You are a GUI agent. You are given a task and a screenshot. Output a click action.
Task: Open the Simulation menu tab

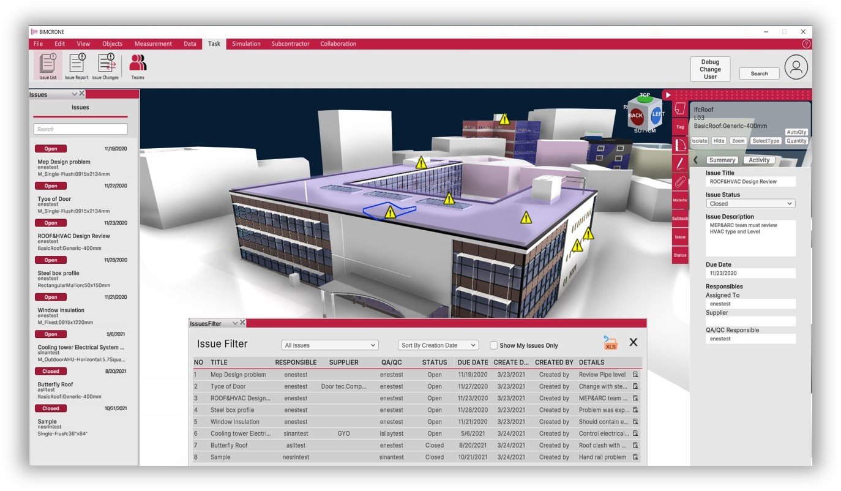(246, 44)
